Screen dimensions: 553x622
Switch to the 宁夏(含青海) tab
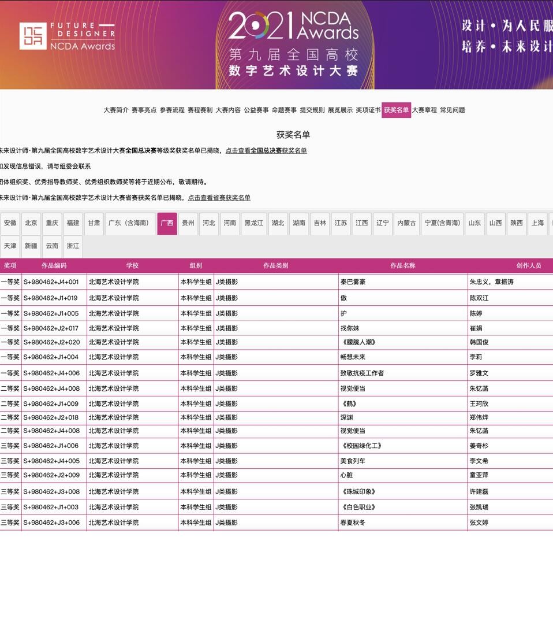(x=442, y=223)
